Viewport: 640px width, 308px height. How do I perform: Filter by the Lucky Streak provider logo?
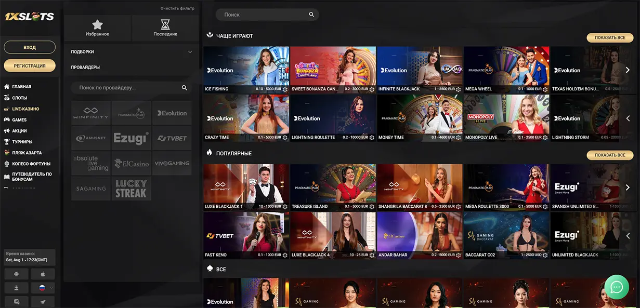[131, 188]
